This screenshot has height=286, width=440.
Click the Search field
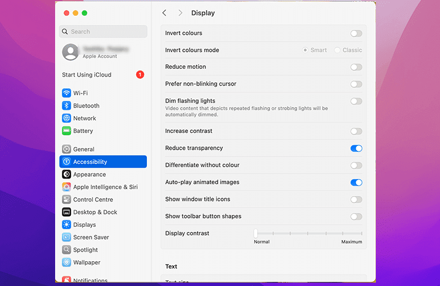click(x=103, y=32)
